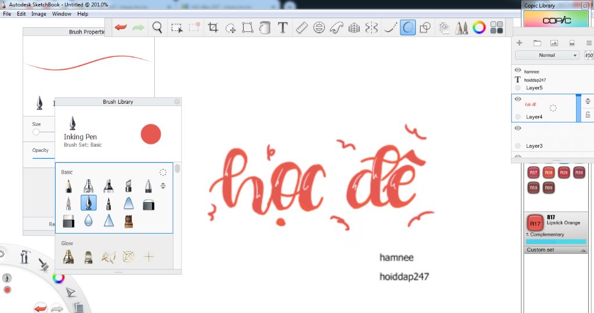Image resolution: width=594 pixels, height=313 pixels.
Task: Select the first Glow brush
Action: click(68, 257)
